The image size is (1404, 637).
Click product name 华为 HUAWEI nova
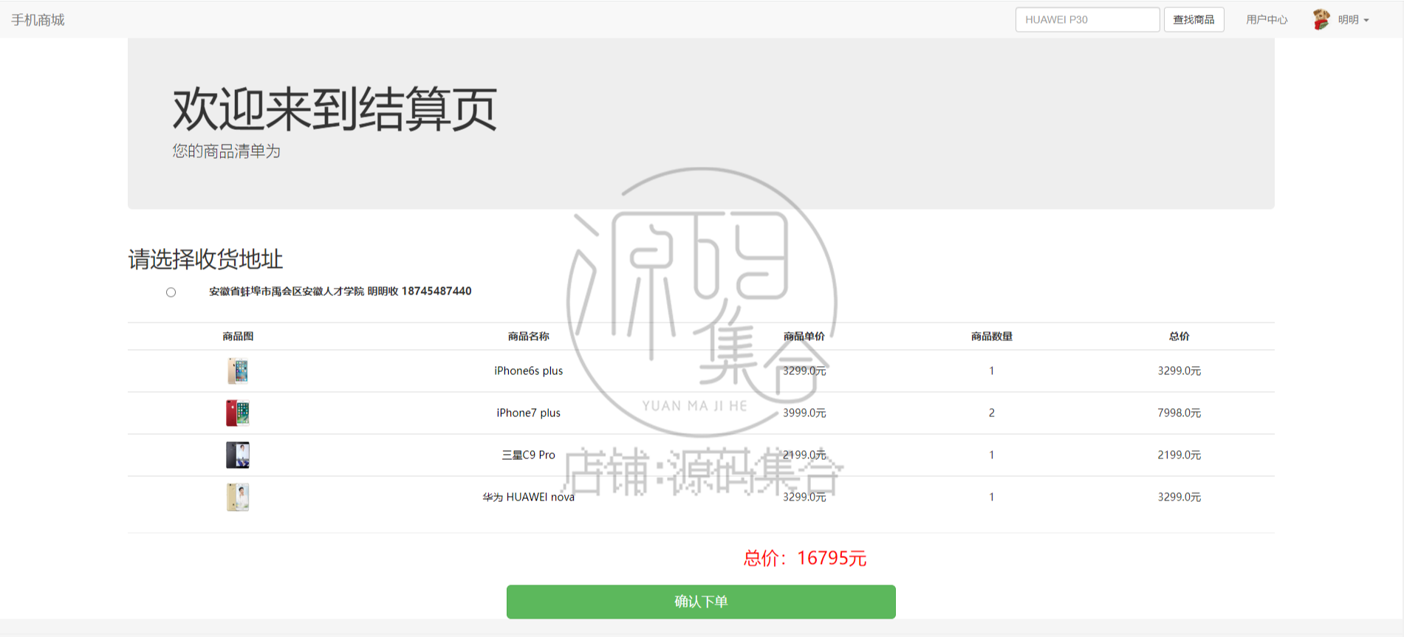528,497
